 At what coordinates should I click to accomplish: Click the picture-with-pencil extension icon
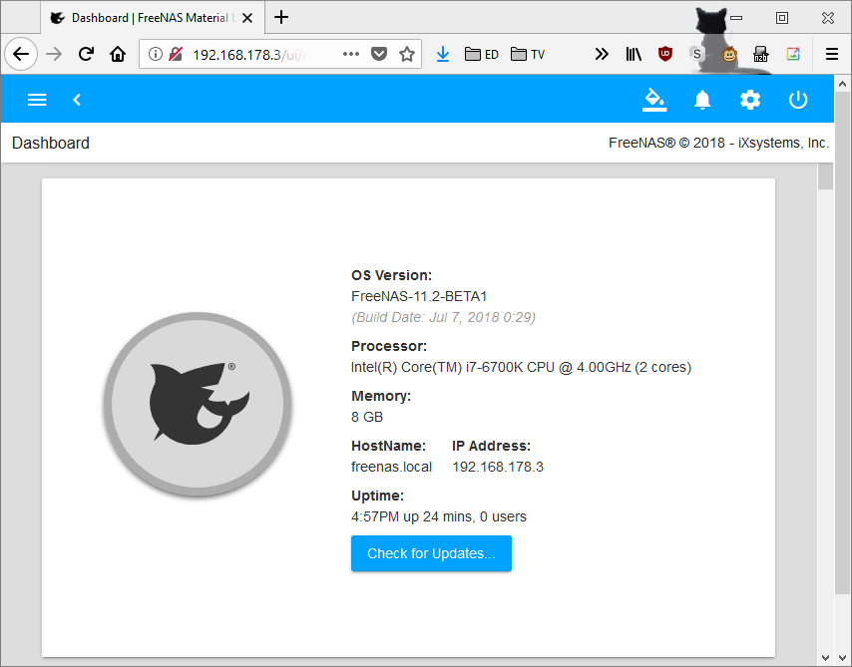pos(793,54)
